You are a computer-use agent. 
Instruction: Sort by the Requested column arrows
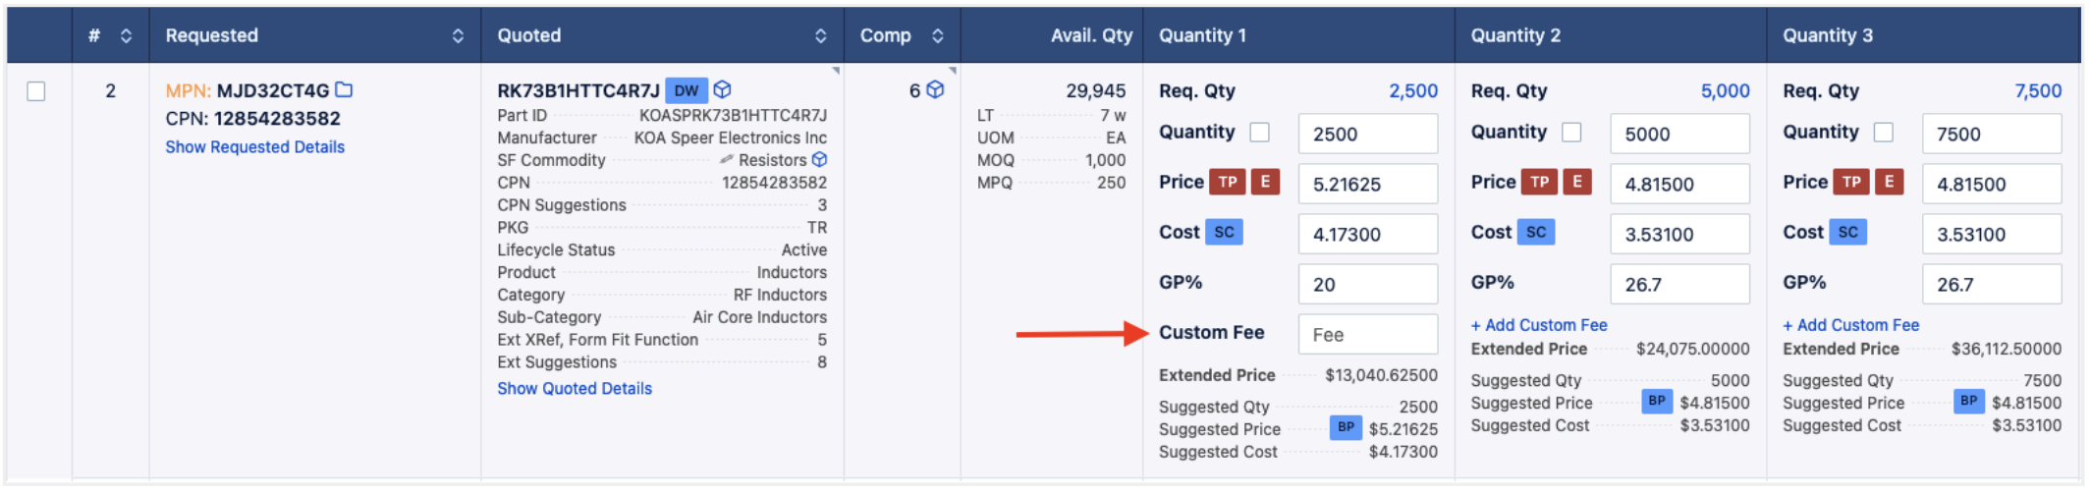[458, 36]
